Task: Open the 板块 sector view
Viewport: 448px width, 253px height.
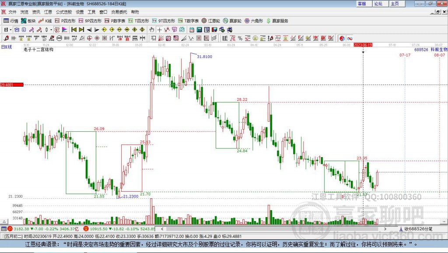Action: (x=28, y=21)
